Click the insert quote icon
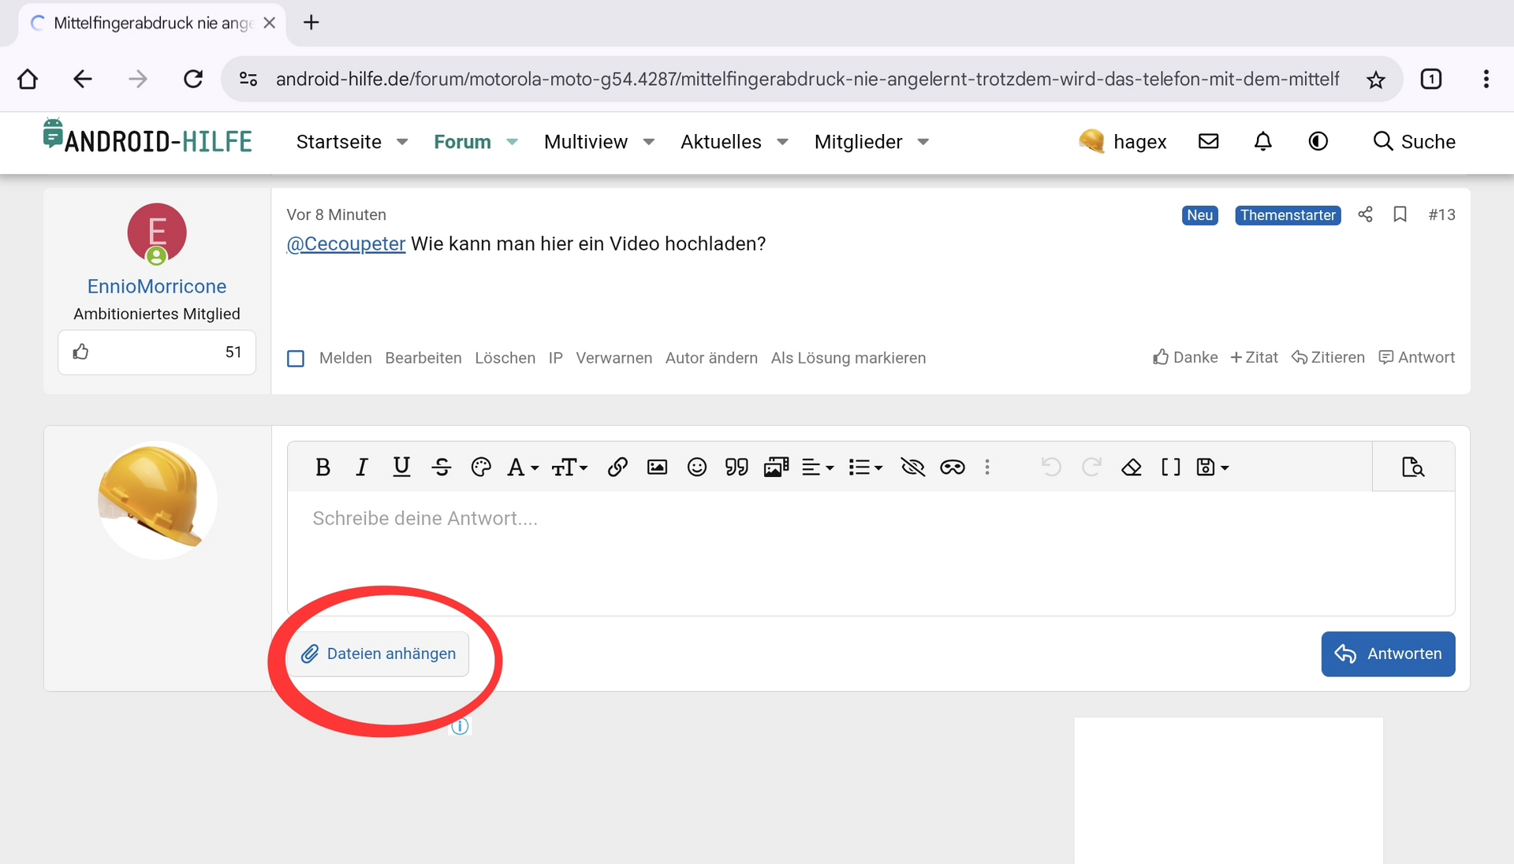Viewport: 1514px width, 864px height. [x=736, y=467]
